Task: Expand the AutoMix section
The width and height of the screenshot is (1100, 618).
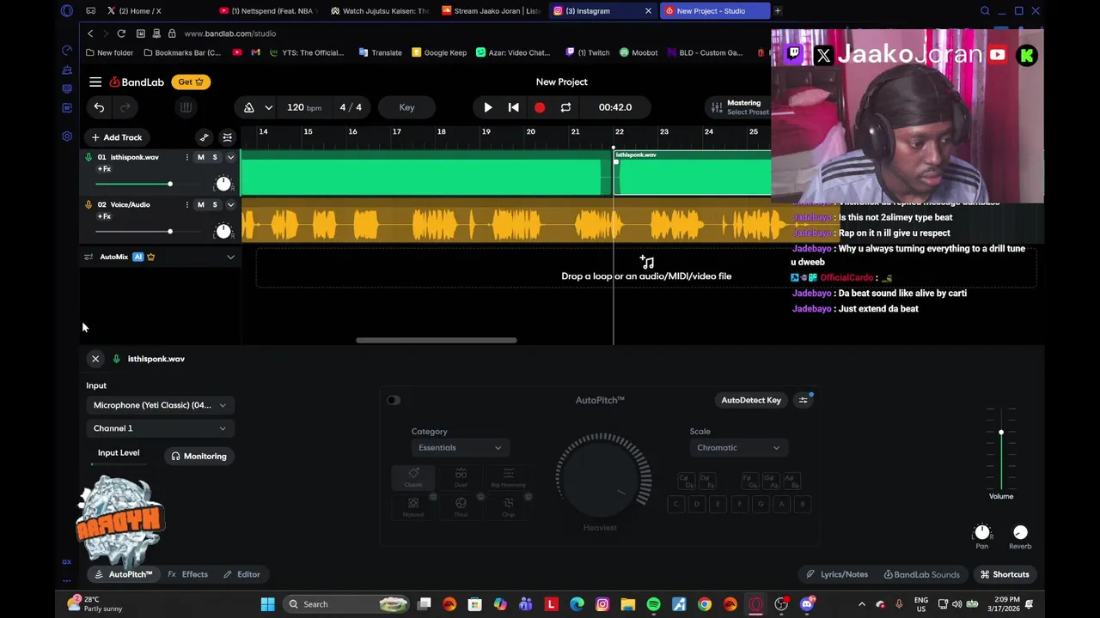Action: (230, 257)
